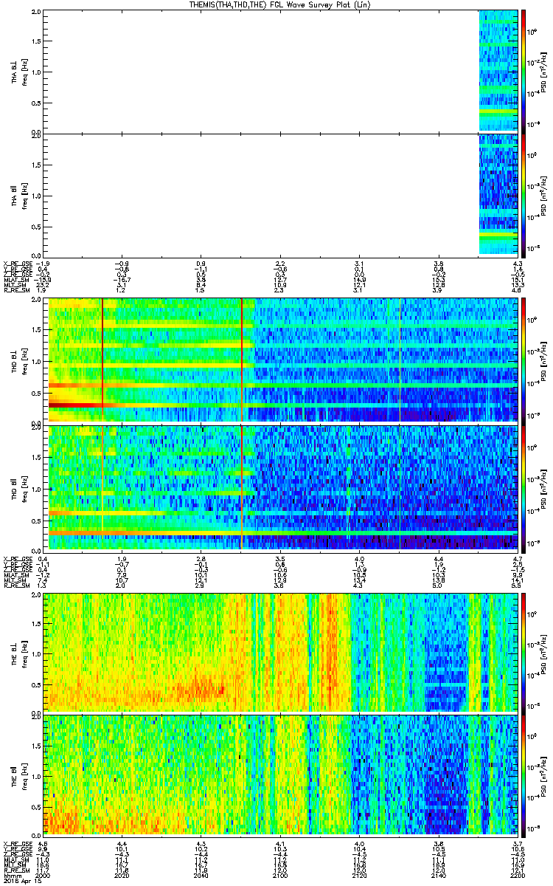Click the THE perpendicular B spectrogram panel
Screen dimensions: 553x886
tap(281, 653)
